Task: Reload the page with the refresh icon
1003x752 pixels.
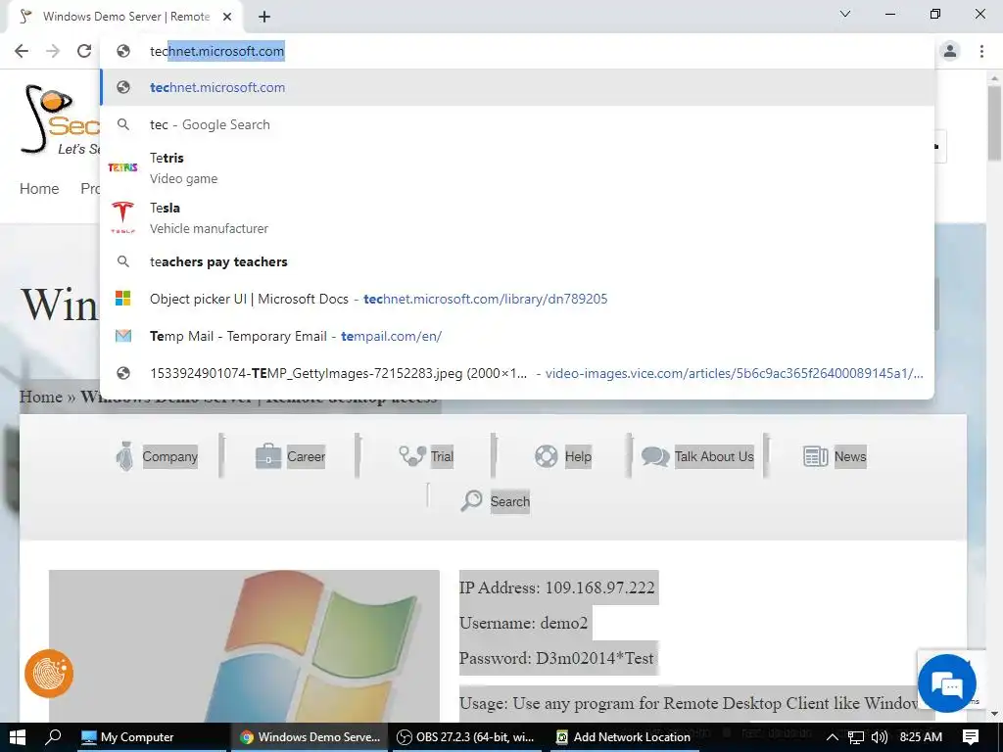Action: coord(84,51)
